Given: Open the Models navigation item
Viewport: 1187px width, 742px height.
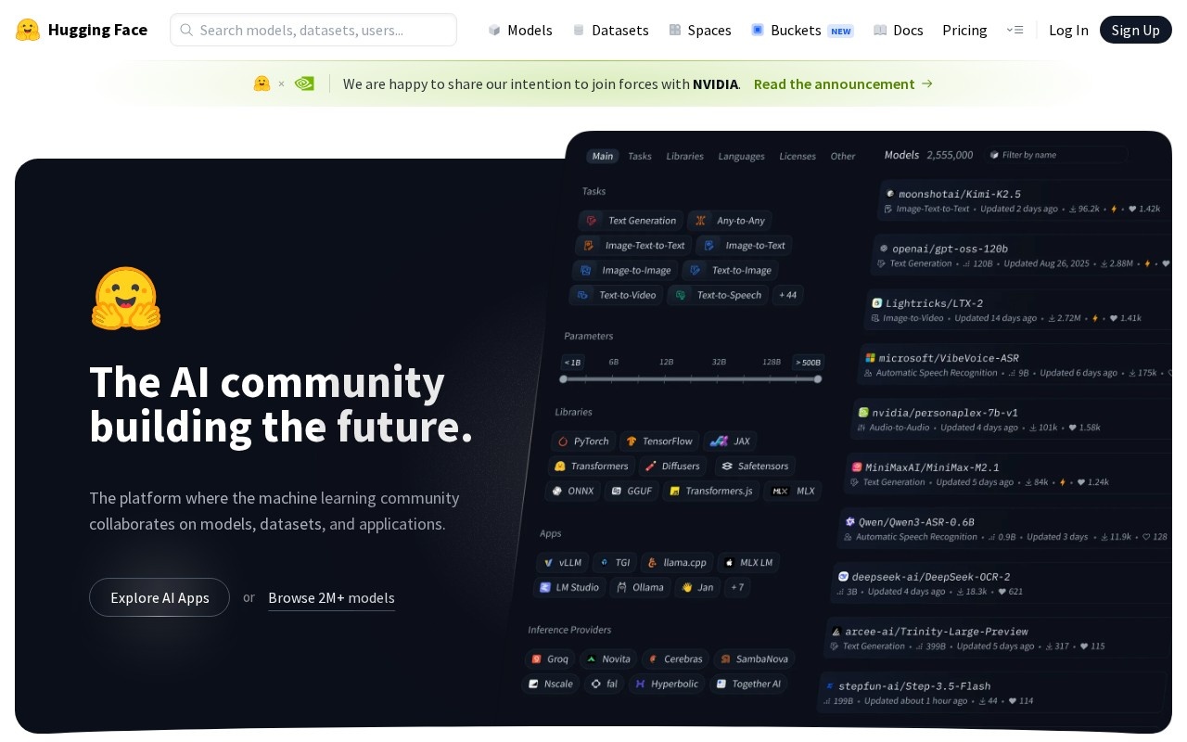Looking at the screenshot, I should pos(520,30).
